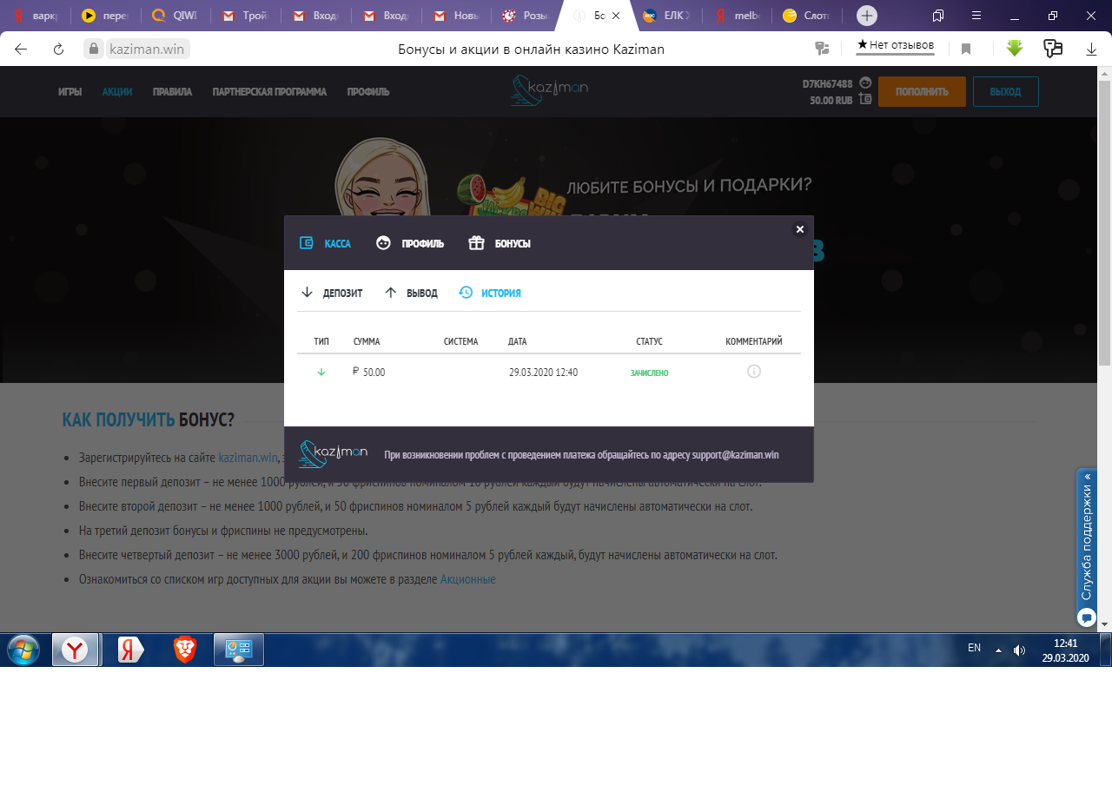Viewport: 1112px width, 792px height.
Task: Open the browser hamburger menu
Action: click(x=976, y=16)
